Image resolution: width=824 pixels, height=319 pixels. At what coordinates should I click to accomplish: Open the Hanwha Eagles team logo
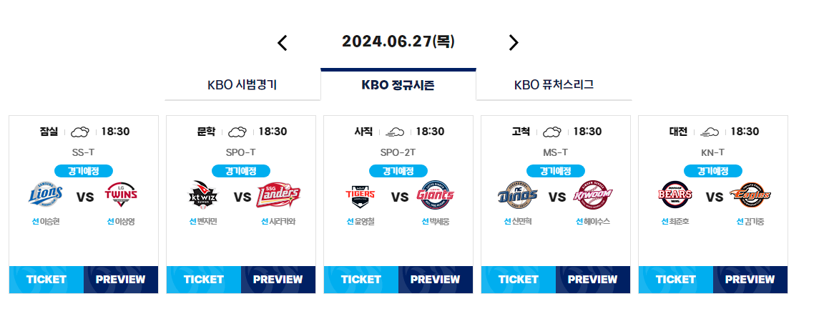coord(750,195)
